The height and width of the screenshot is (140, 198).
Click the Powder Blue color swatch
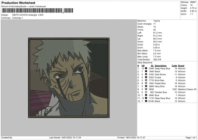146,92
